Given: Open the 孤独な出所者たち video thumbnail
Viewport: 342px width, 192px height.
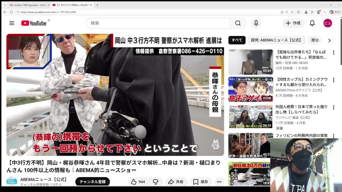Looking at the screenshot, I should (251, 62).
